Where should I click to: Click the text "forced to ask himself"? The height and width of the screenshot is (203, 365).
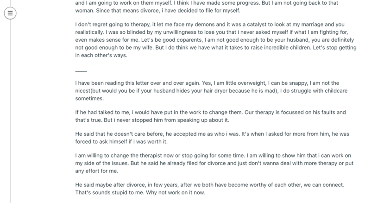(101, 141)
